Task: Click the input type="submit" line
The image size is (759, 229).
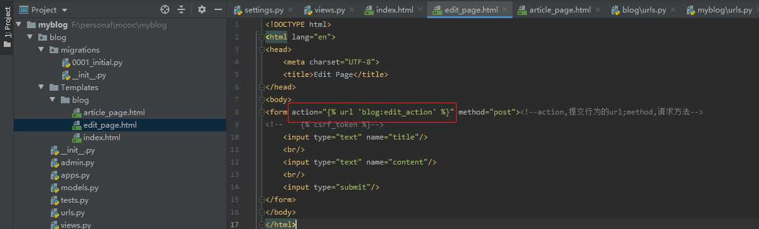Action: pos(331,187)
